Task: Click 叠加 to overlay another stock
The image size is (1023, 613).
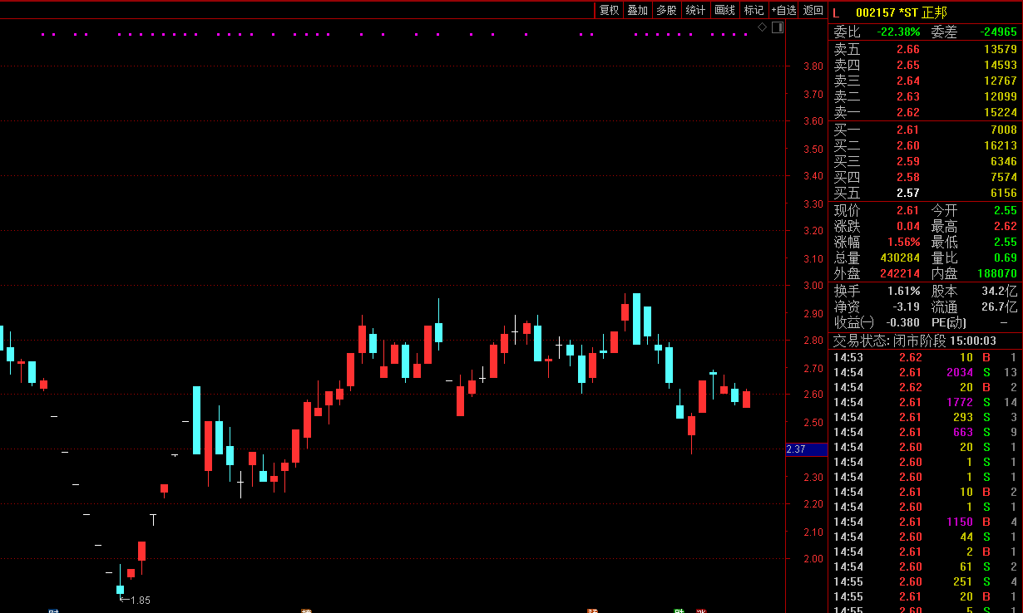Action: [x=638, y=10]
